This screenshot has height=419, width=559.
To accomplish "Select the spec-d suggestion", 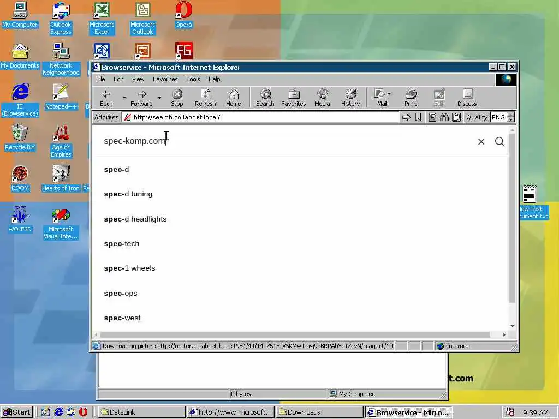I will pos(117,170).
